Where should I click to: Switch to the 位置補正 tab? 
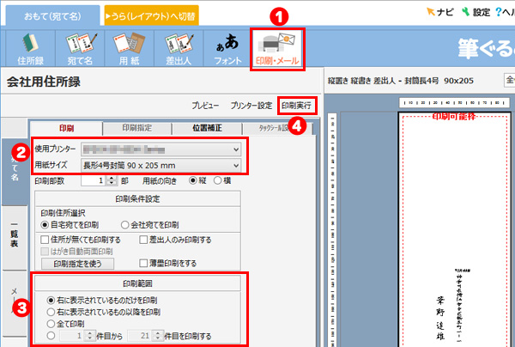205,127
